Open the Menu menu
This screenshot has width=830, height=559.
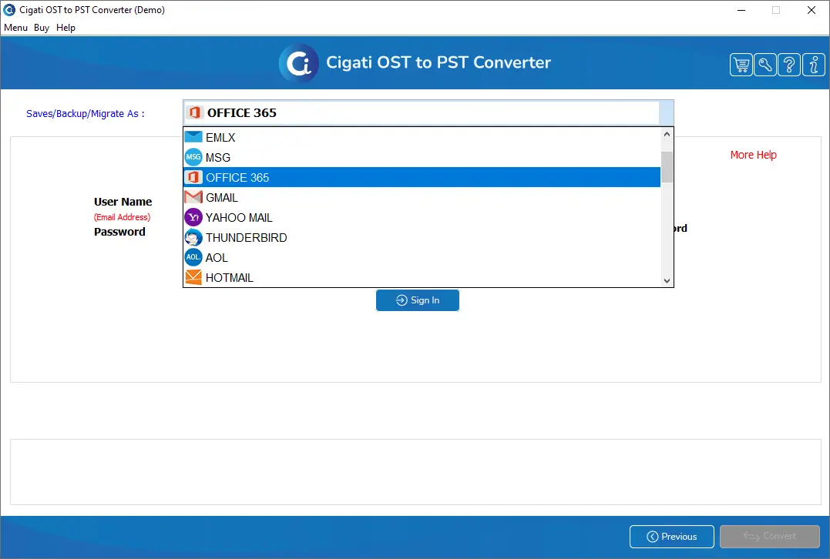(x=15, y=28)
